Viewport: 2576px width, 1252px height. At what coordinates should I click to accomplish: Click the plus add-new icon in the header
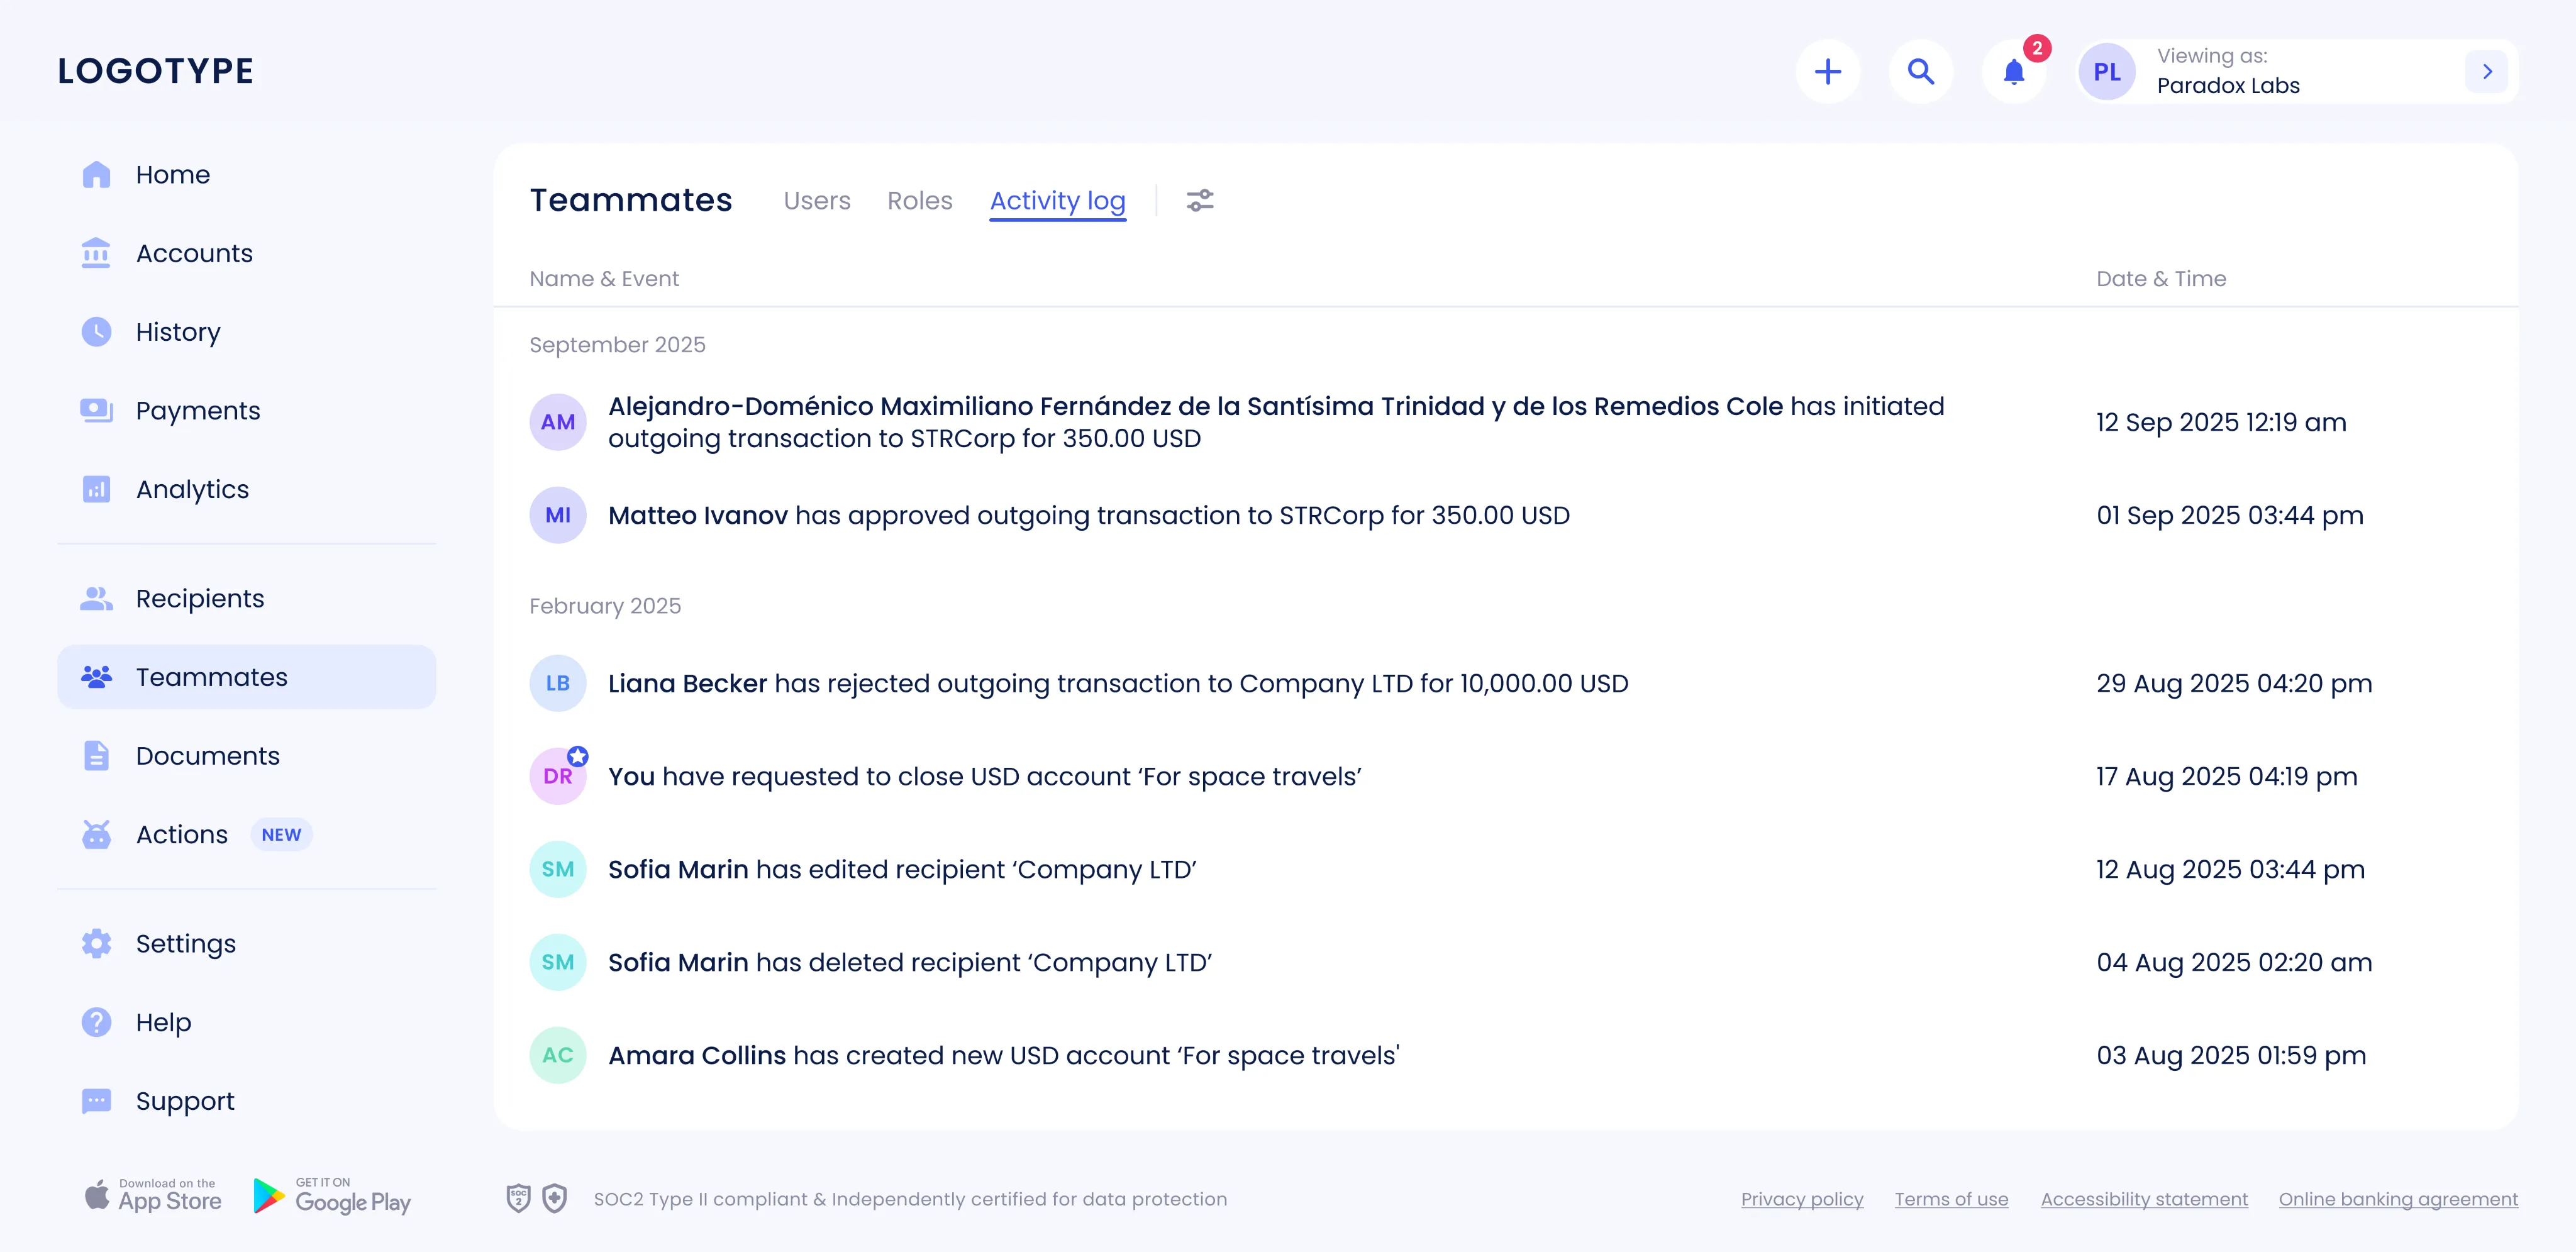tap(1827, 71)
